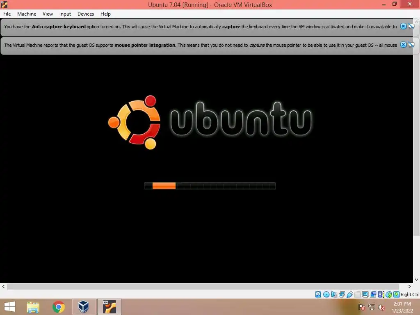Dismiss the mouse pointer integration notification
This screenshot has width=420, height=315.
(403, 45)
